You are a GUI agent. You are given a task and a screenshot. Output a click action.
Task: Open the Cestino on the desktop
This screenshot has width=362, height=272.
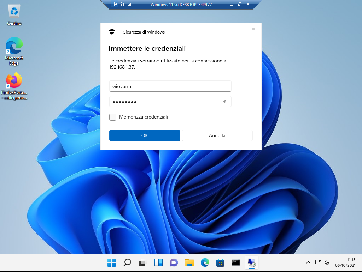click(x=14, y=11)
